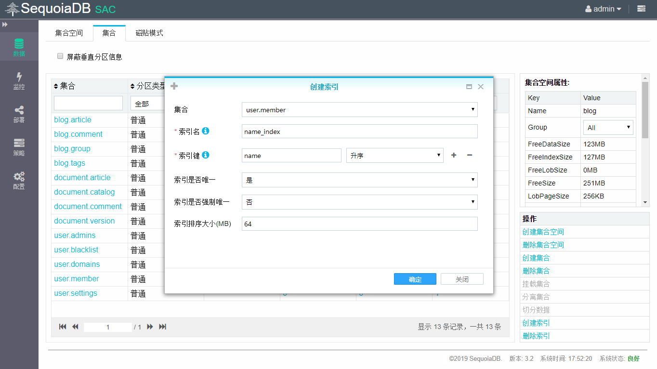This screenshot has height=369, width=657.
Task: Switch to the 磁贴模式 tab
Action: click(x=149, y=33)
